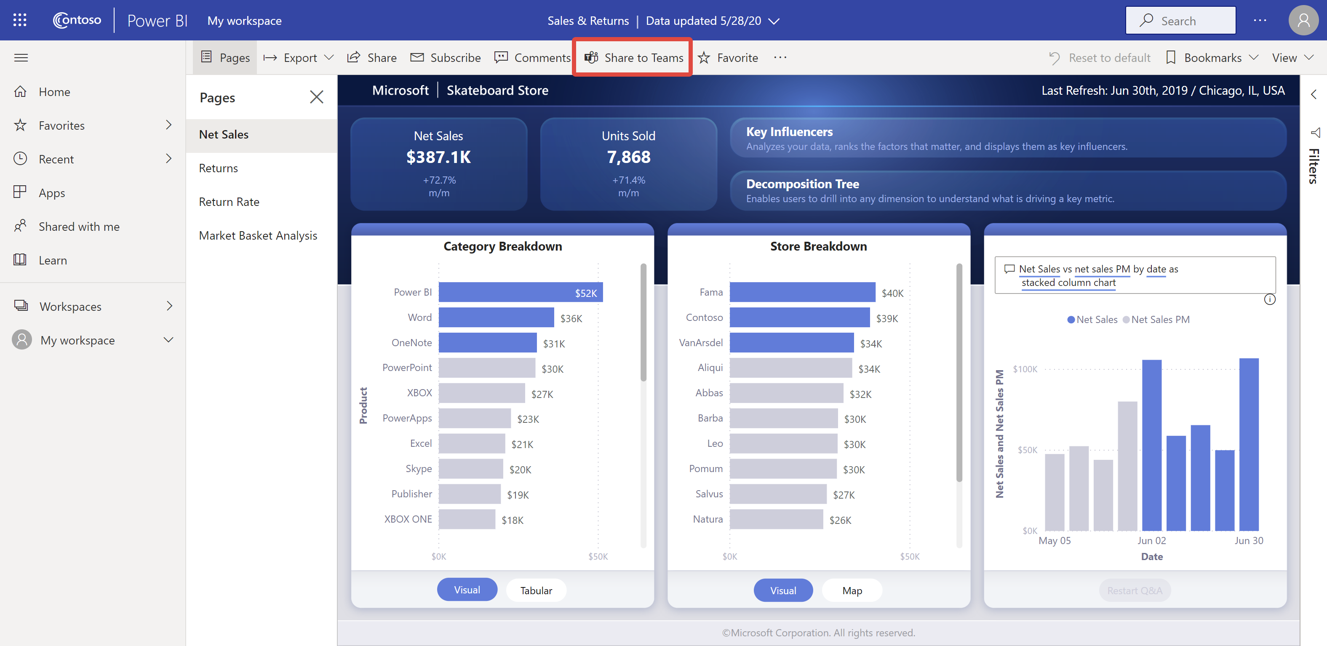This screenshot has width=1327, height=646.
Task: Select the Return Rate page
Action: tap(229, 201)
